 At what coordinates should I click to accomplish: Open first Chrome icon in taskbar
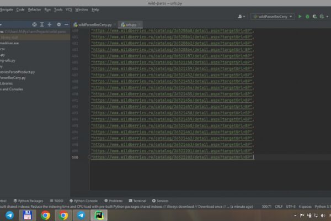tap(45, 215)
